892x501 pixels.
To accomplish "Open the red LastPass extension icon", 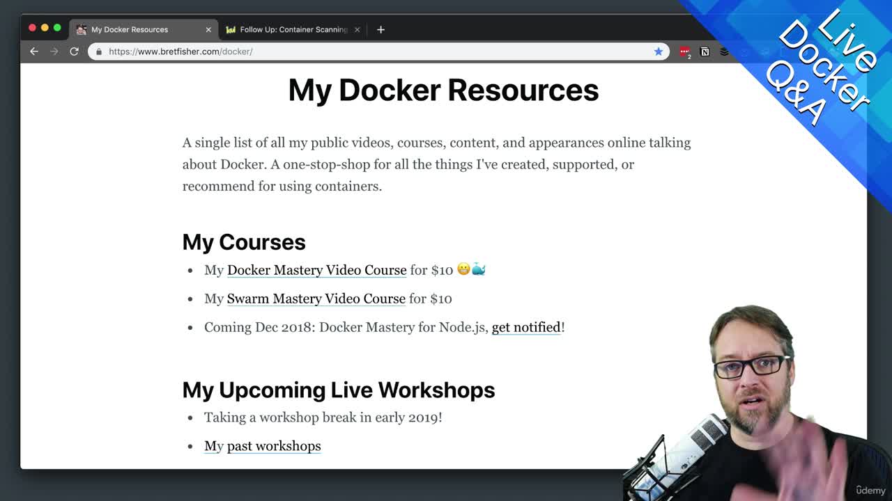I will point(685,52).
